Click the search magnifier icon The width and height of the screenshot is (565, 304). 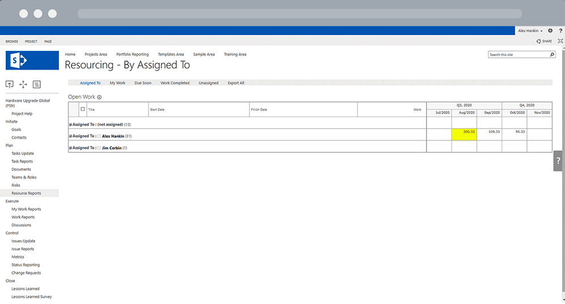pyautogui.click(x=552, y=55)
